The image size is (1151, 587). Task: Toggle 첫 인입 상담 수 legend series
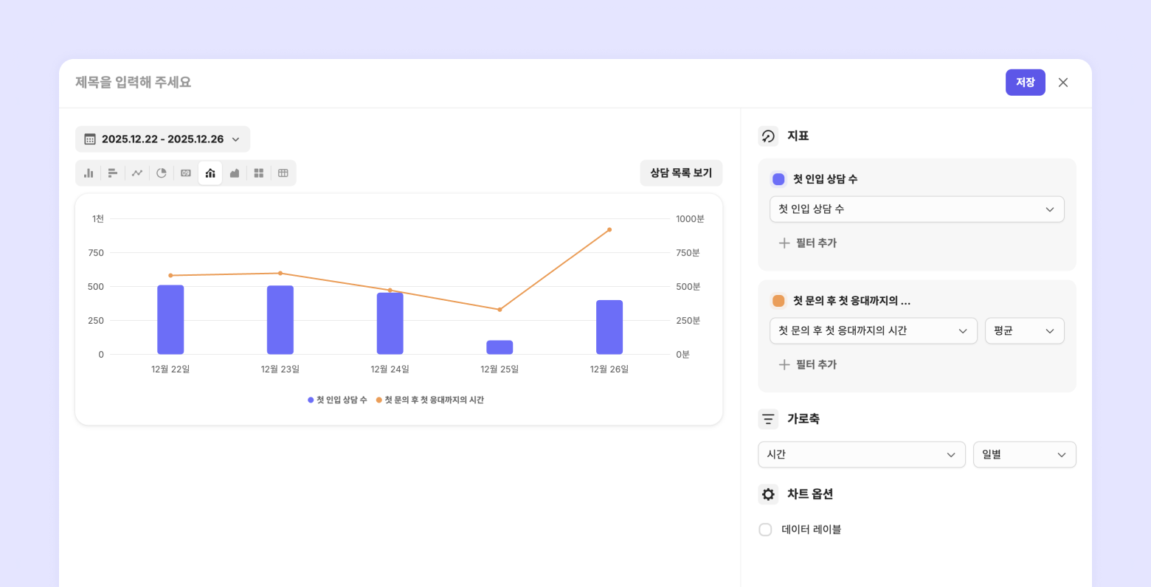click(x=337, y=400)
